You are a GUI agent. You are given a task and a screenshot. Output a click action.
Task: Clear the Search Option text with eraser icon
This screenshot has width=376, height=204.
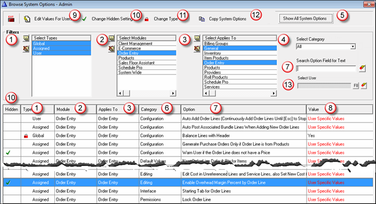(363, 68)
